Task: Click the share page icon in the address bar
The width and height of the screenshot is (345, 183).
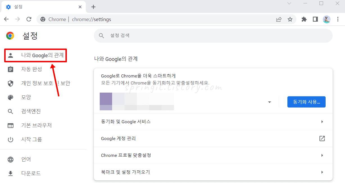Action: [x=279, y=19]
